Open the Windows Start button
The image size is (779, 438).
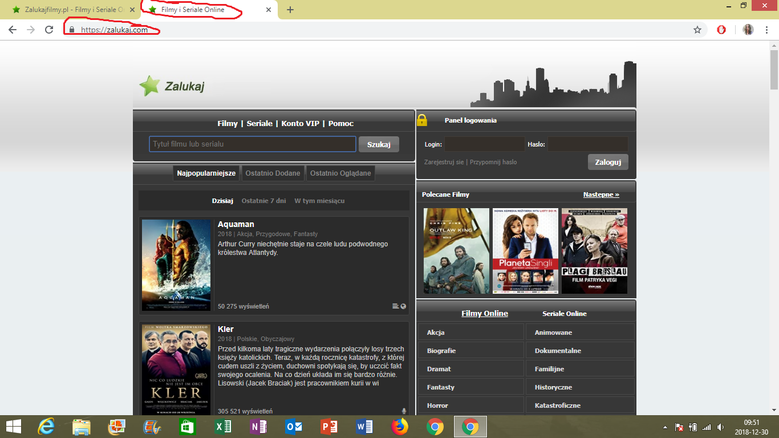pos(14,427)
